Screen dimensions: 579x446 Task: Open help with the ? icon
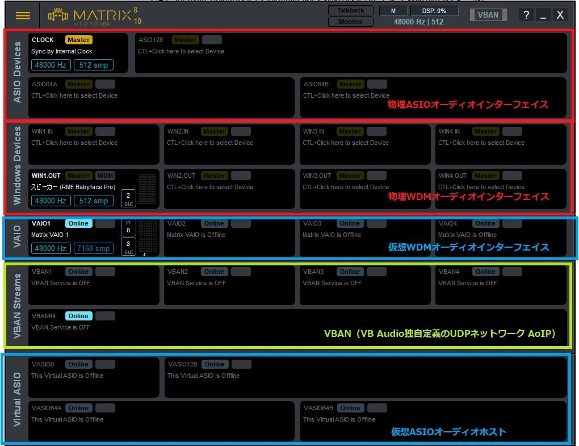(526, 14)
